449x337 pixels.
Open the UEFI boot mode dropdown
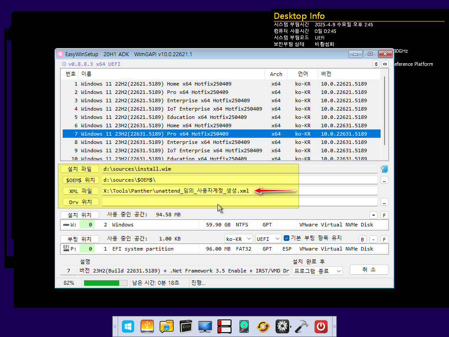point(268,239)
